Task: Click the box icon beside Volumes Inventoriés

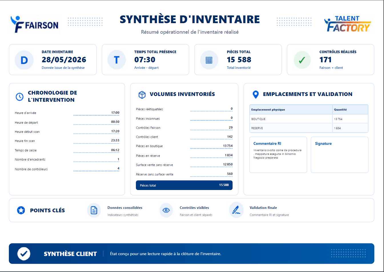Action: 142,95
